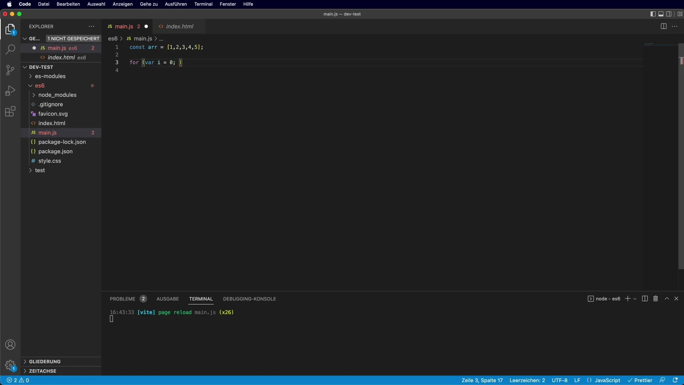Image resolution: width=684 pixels, height=385 pixels.
Task: Split the terminal panel
Action: pyautogui.click(x=645, y=299)
